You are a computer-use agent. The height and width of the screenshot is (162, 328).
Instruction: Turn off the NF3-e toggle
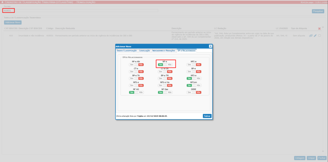(x=194, y=78)
